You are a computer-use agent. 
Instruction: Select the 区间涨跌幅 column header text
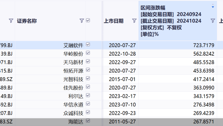point(153,8)
